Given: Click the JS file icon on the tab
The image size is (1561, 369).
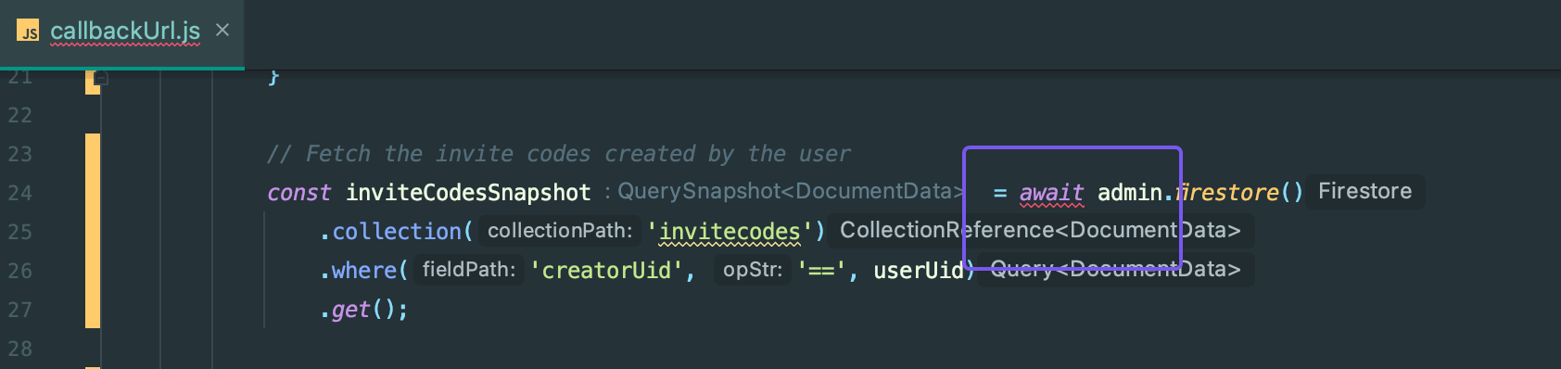Looking at the screenshot, I should pos(28,31).
